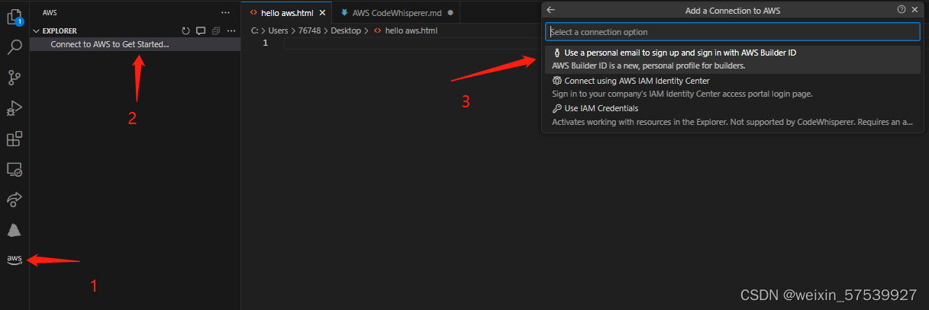Close the hello aws.html tab
The height and width of the screenshot is (310, 929).
tap(324, 13)
